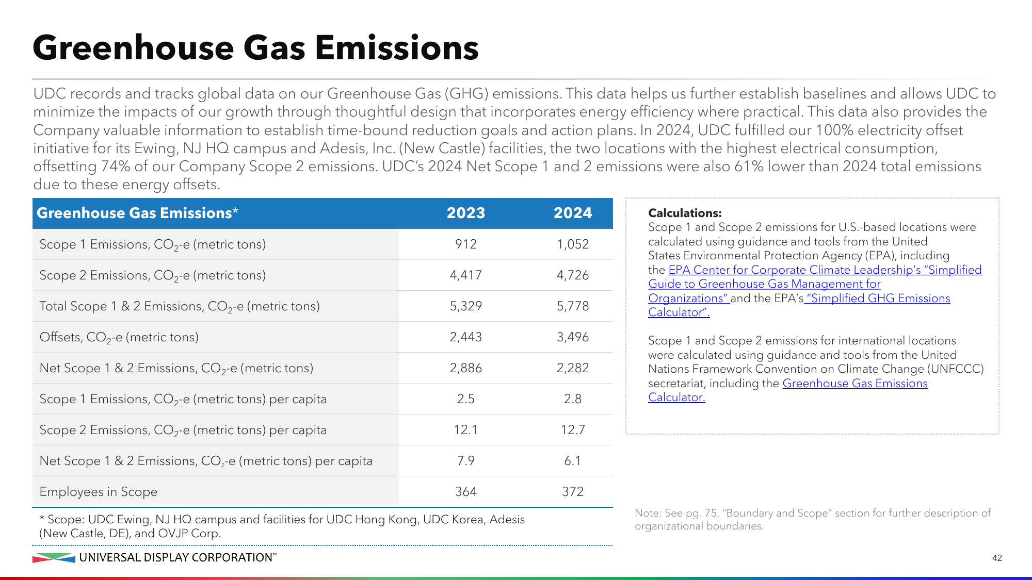Click the 2023 offsets value 2,443

coord(466,337)
